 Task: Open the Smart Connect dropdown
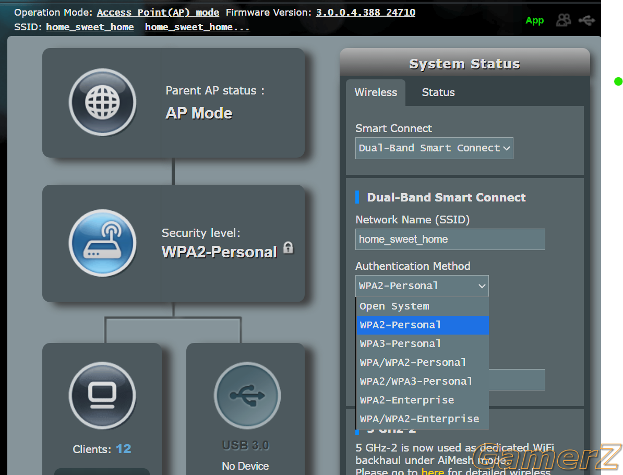[434, 148]
